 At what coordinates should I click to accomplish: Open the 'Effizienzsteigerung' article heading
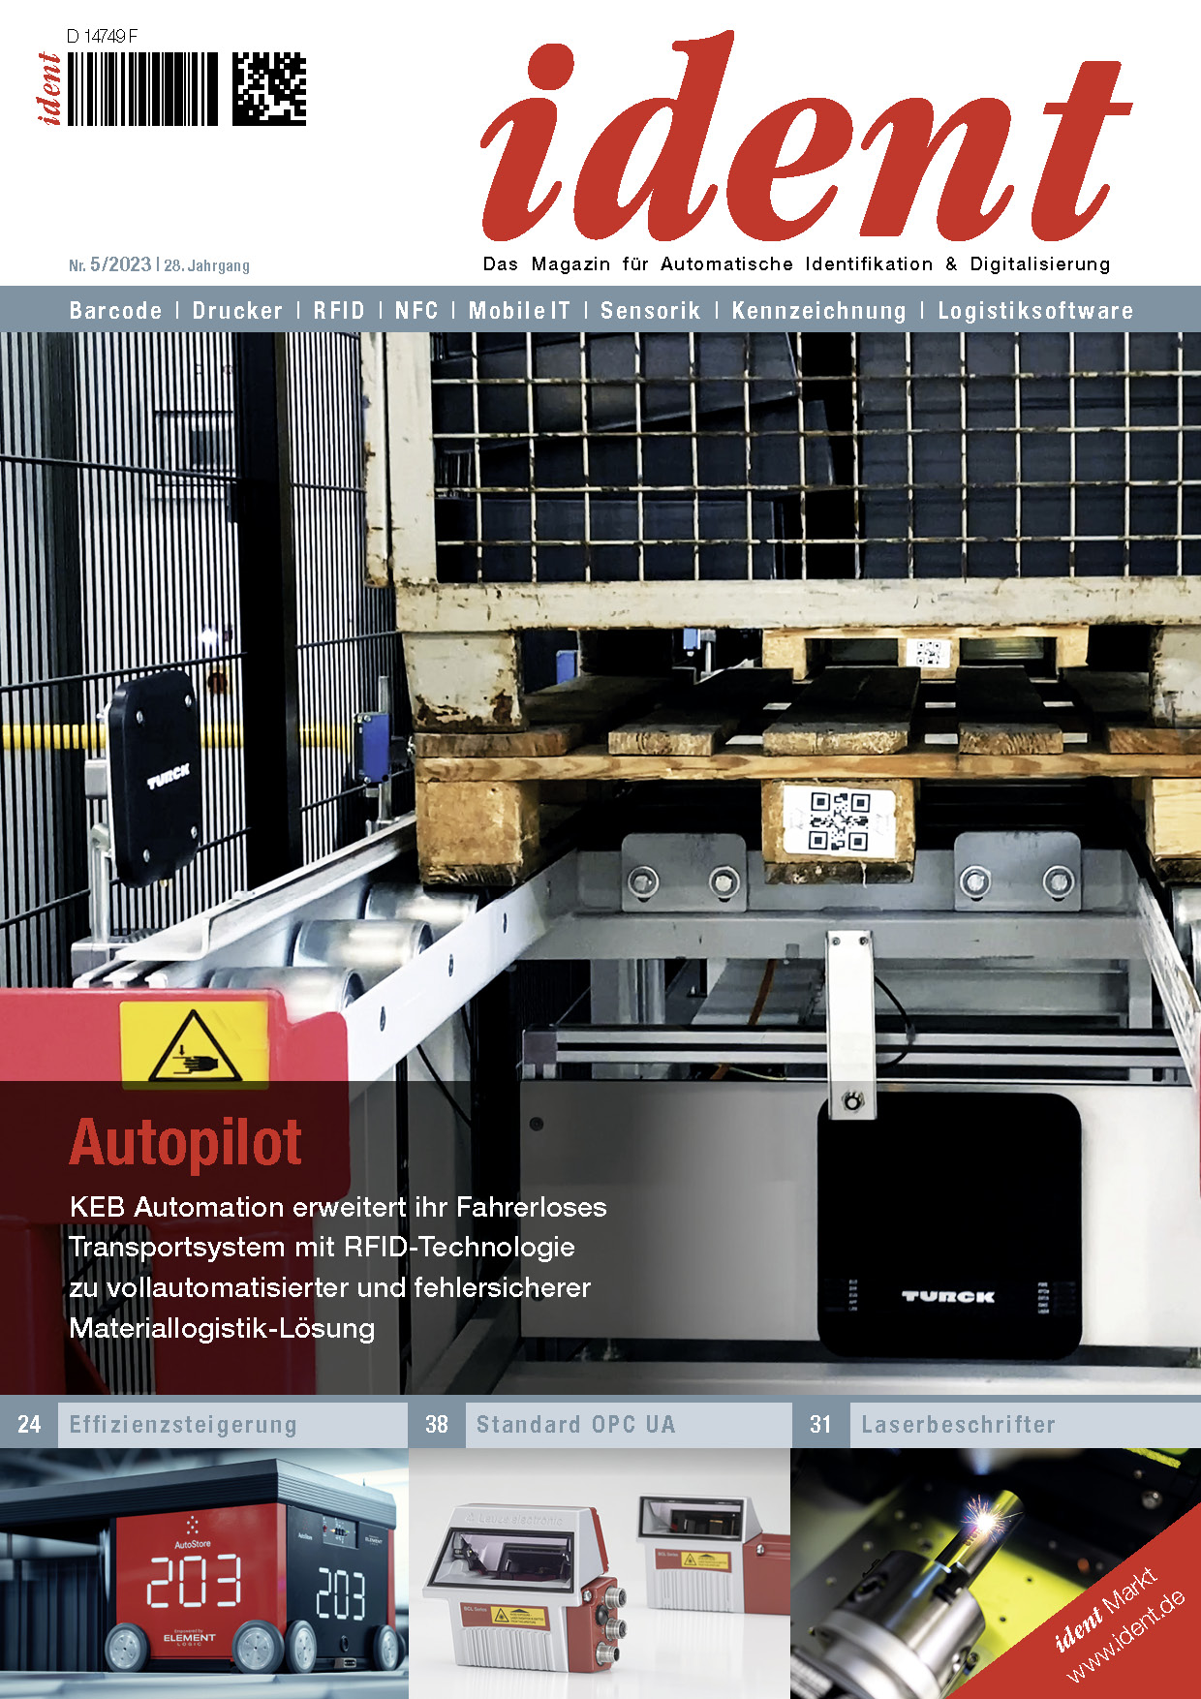[183, 1425]
